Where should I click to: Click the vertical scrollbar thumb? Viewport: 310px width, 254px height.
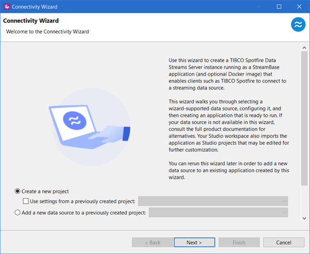304,119
